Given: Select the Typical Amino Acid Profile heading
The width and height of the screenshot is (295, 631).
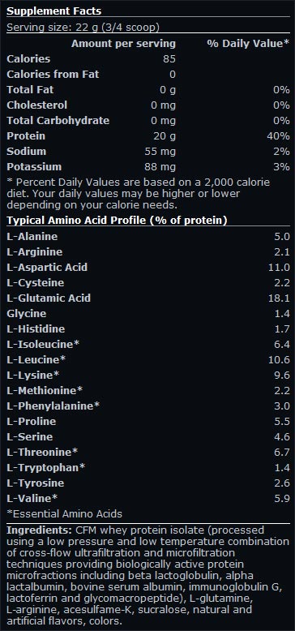Looking at the screenshot, I should click(117, 221).
